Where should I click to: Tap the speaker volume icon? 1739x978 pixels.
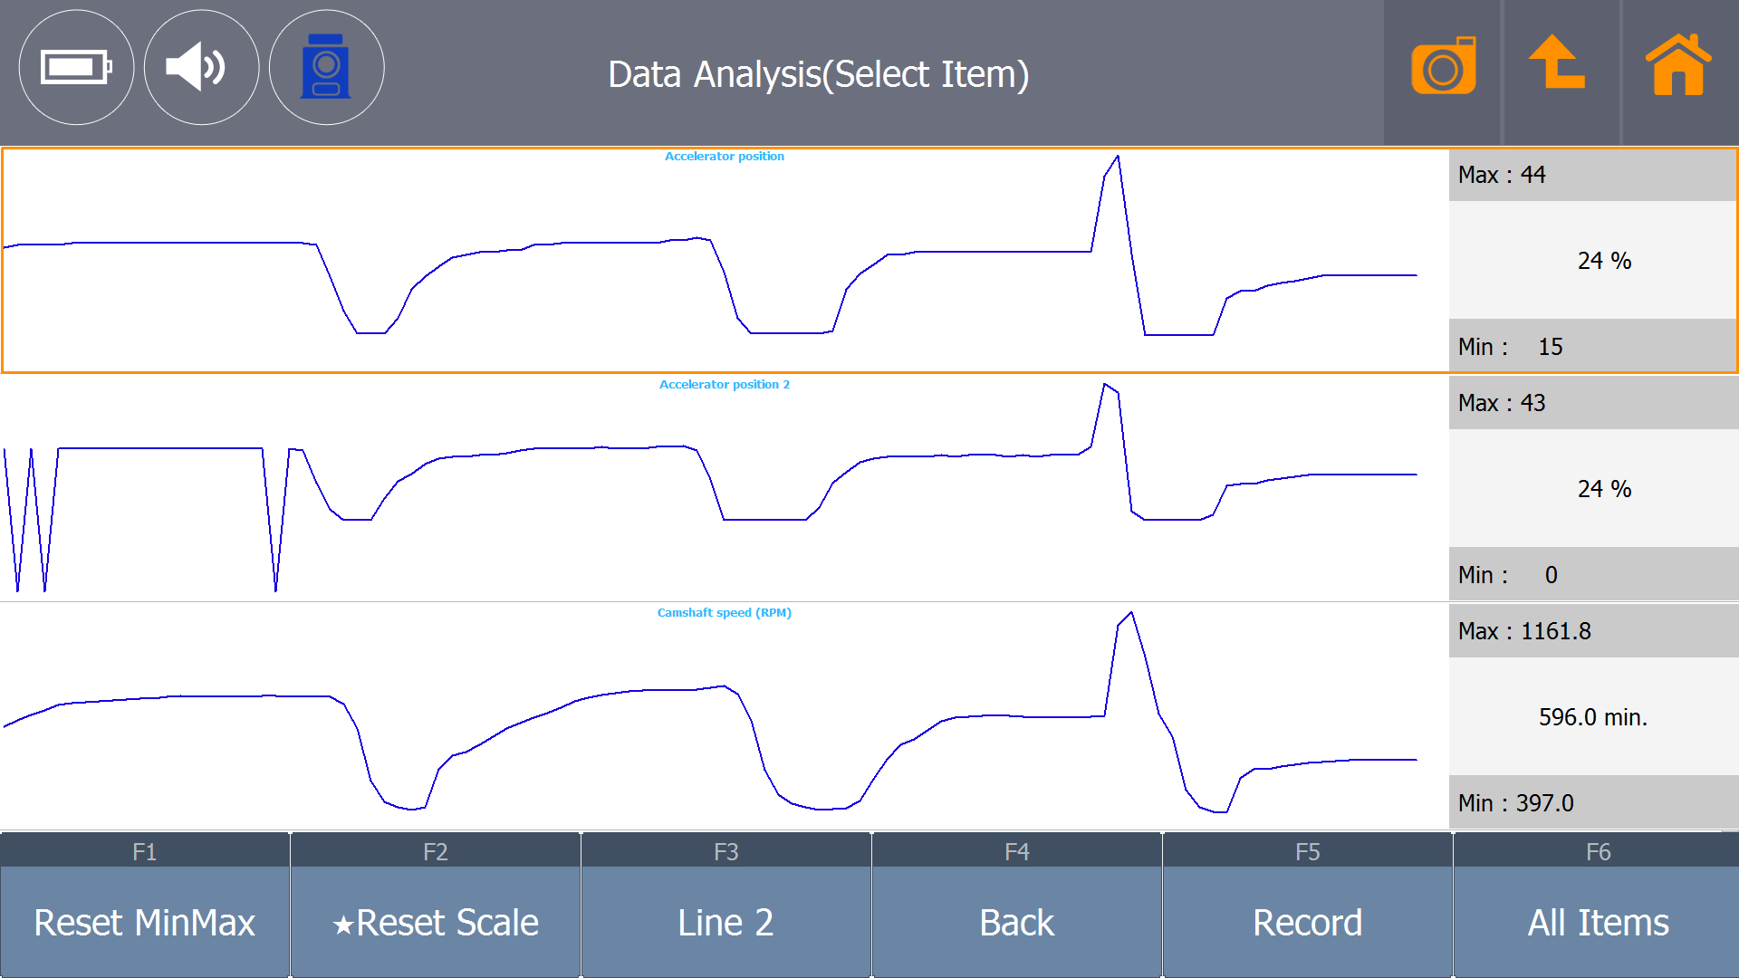(201, 67)
